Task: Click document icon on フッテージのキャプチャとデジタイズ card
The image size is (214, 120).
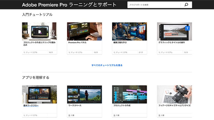Action: tap(159, 115)
